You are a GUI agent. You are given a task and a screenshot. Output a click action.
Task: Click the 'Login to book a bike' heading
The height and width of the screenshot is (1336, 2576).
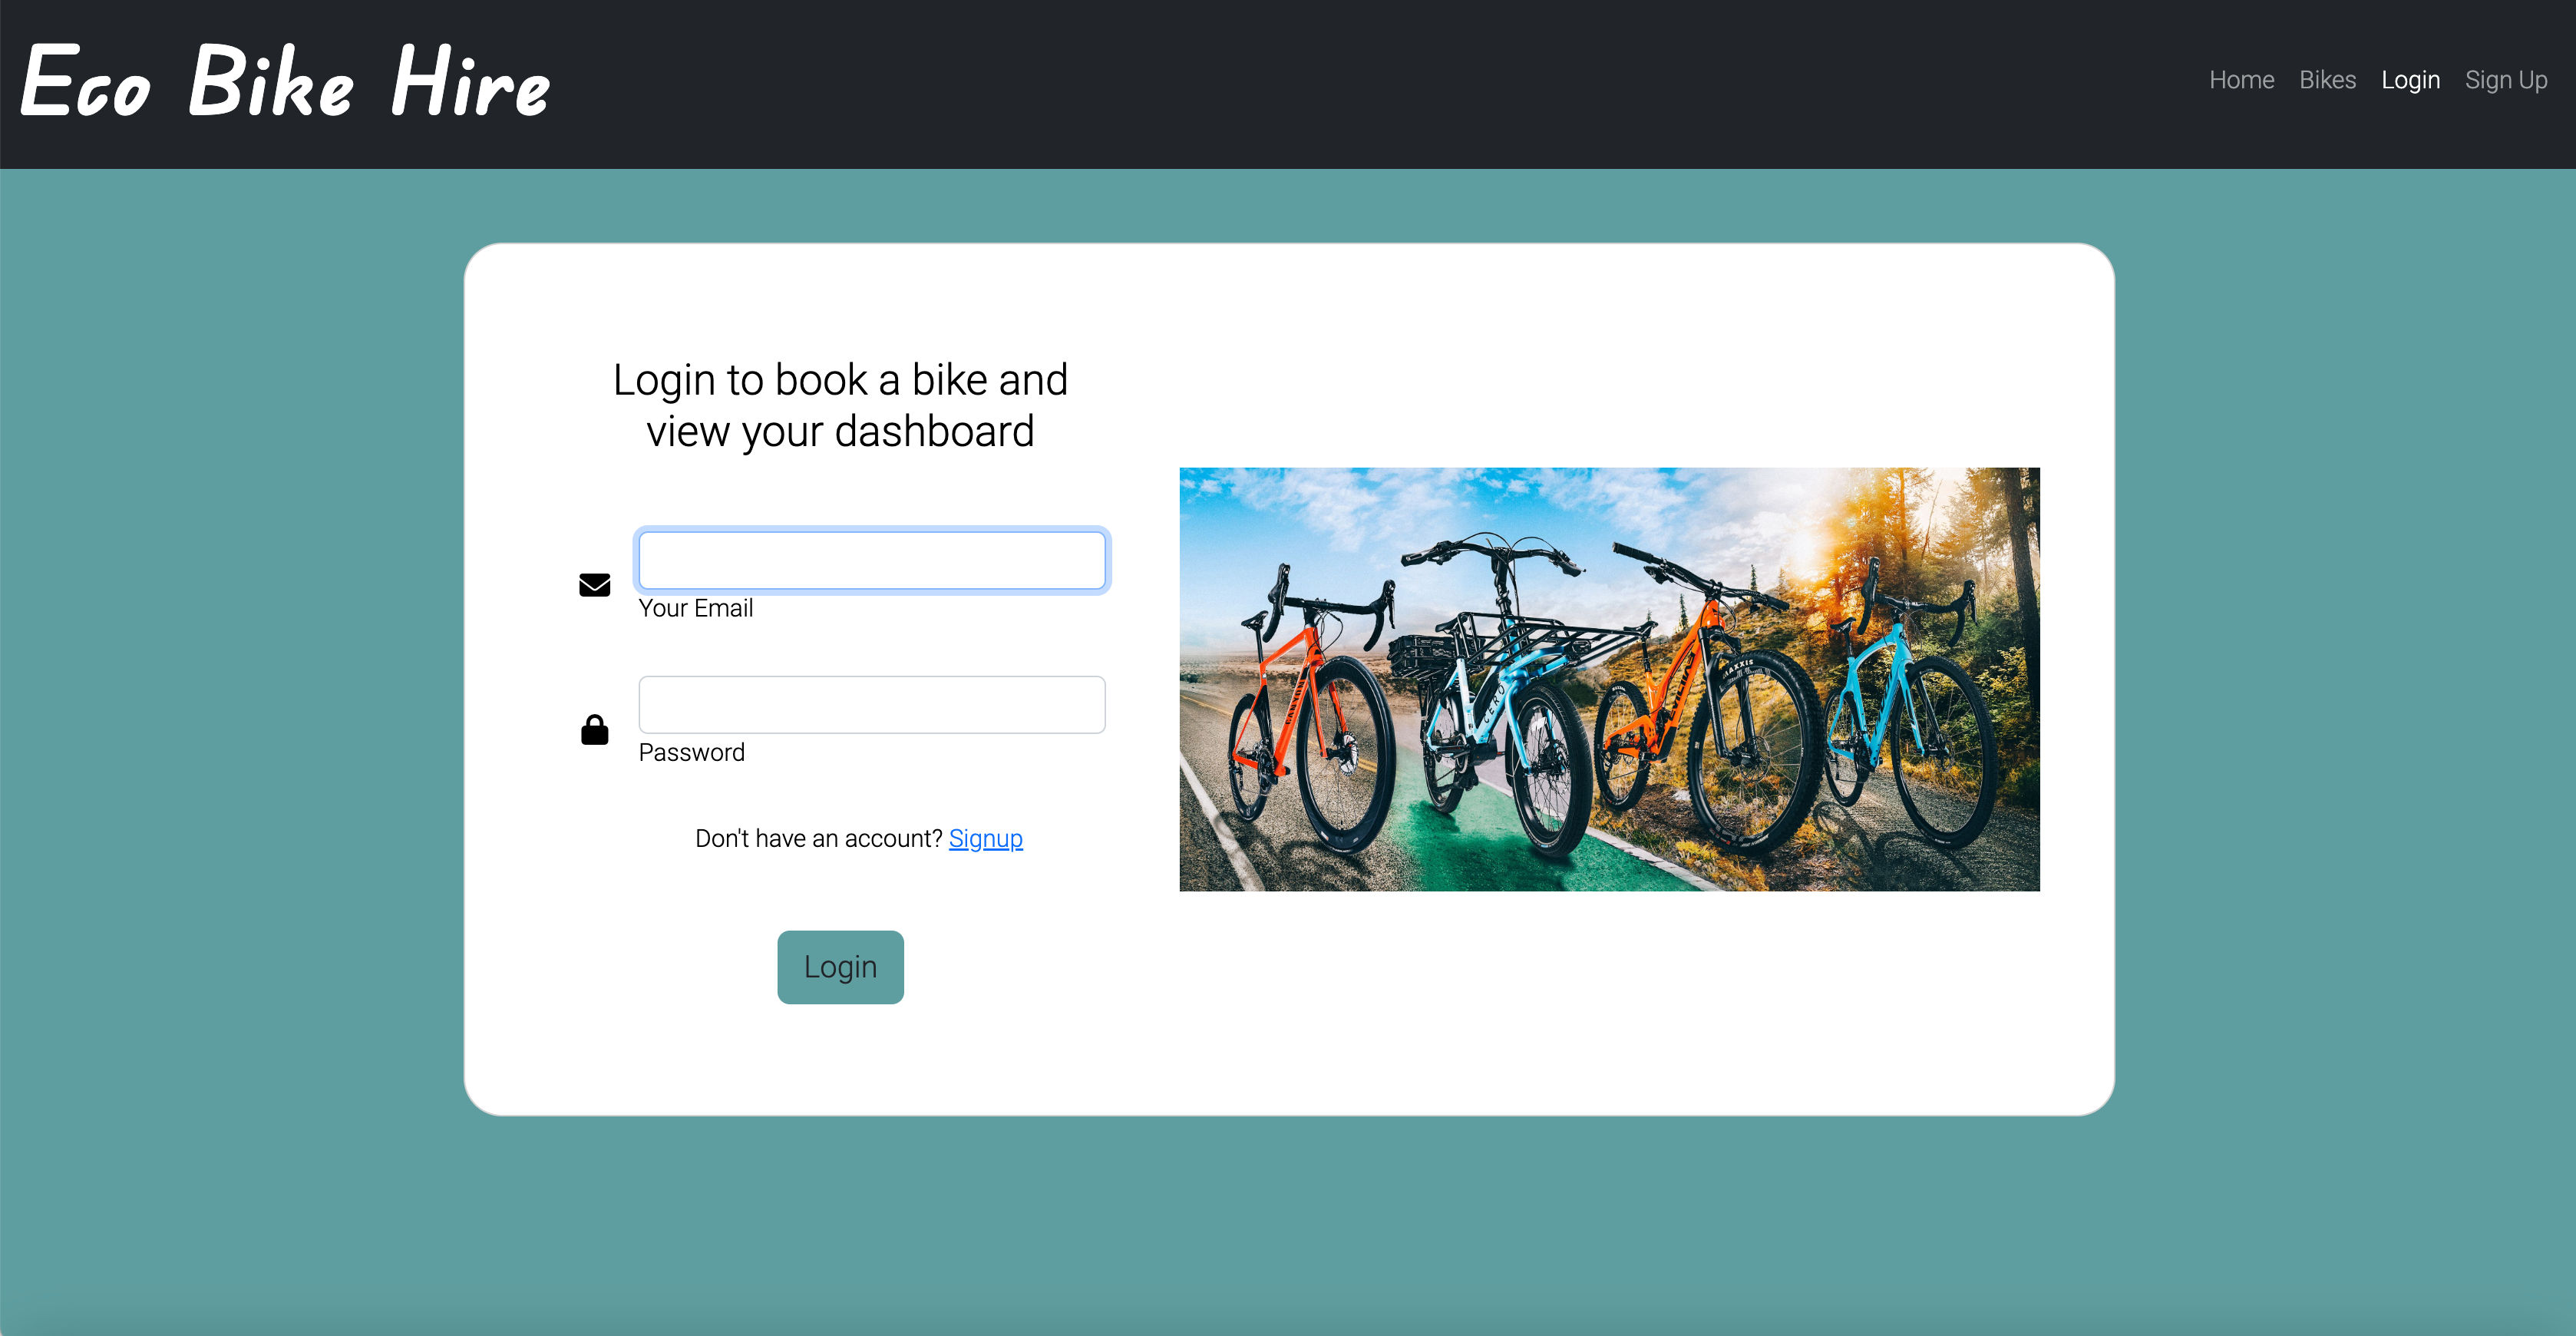pos(840,405)
